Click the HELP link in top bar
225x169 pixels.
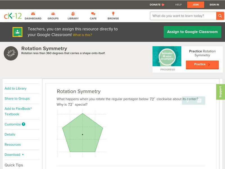[178, 5]
